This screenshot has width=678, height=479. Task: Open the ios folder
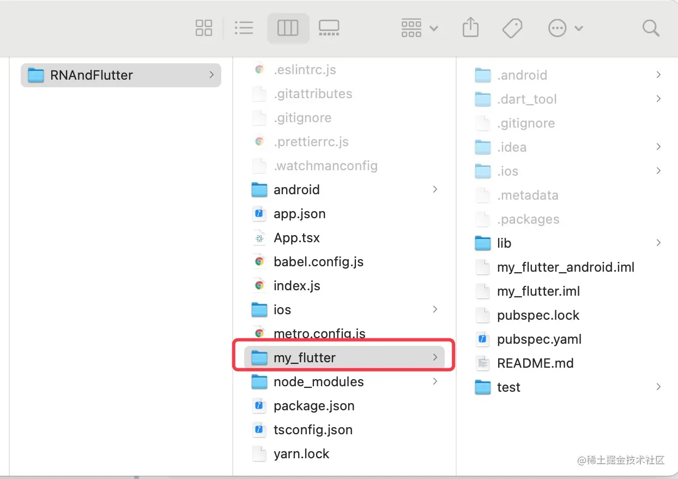pyautogui.click(x=282, y=310)
